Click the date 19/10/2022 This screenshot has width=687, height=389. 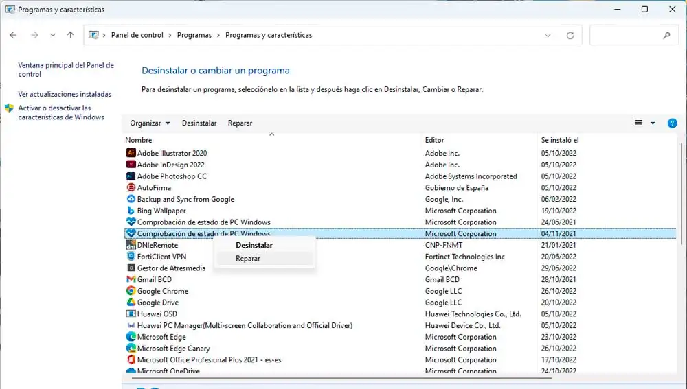559,211
